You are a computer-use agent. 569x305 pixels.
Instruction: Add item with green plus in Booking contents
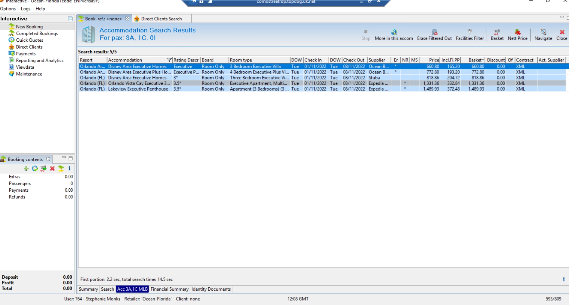(26, 169)
